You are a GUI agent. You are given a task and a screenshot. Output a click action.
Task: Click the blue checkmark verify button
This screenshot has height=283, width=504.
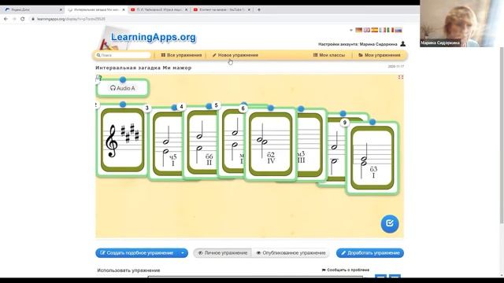[390, 223]
